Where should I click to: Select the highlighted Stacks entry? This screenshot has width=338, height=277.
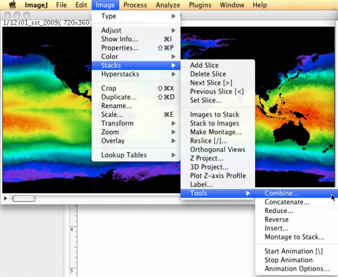136,65
